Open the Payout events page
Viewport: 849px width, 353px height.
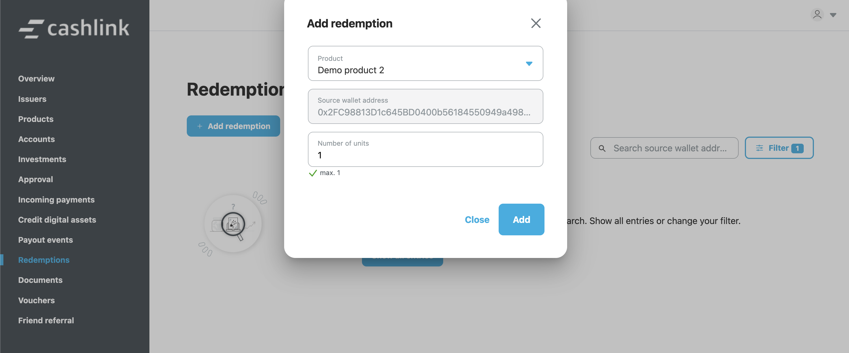(x=46, y=240)
